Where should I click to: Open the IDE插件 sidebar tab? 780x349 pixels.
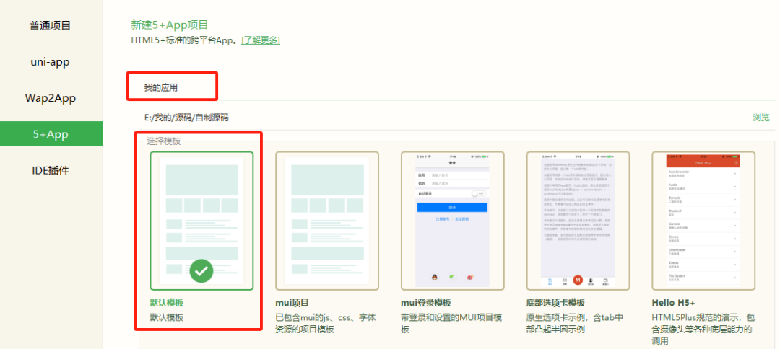tap(50, 171)
